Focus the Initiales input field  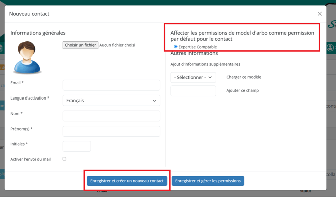[x=77, y=146]
